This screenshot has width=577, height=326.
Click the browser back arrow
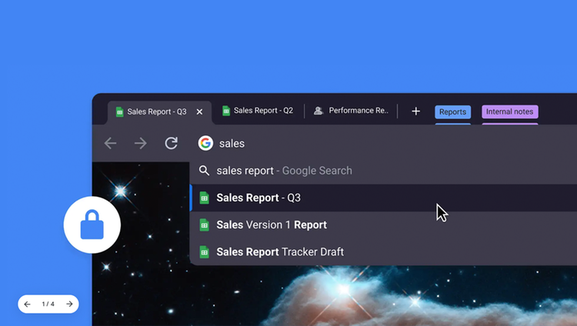click(x=111, y=144)
